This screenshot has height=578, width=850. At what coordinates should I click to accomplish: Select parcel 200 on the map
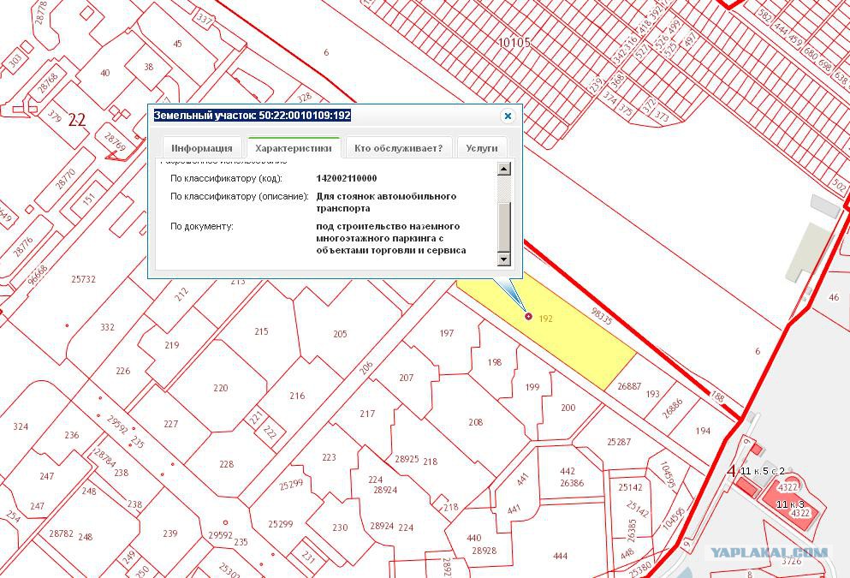[568, 408]
